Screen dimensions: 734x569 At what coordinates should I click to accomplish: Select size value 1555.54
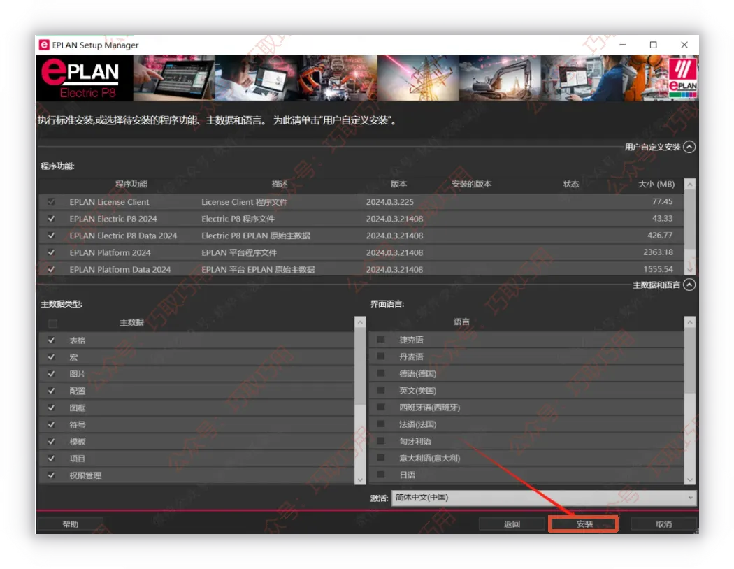click(658, 269)
